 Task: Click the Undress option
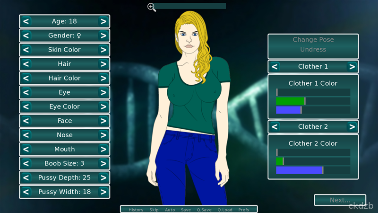coord(313,50)
